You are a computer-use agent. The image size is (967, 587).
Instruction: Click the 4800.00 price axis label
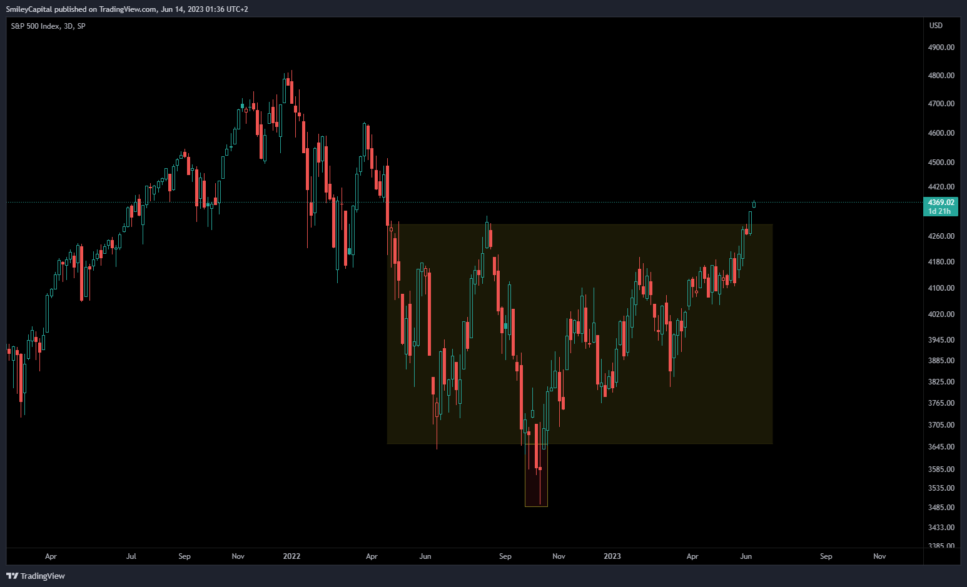click(941, 76)
